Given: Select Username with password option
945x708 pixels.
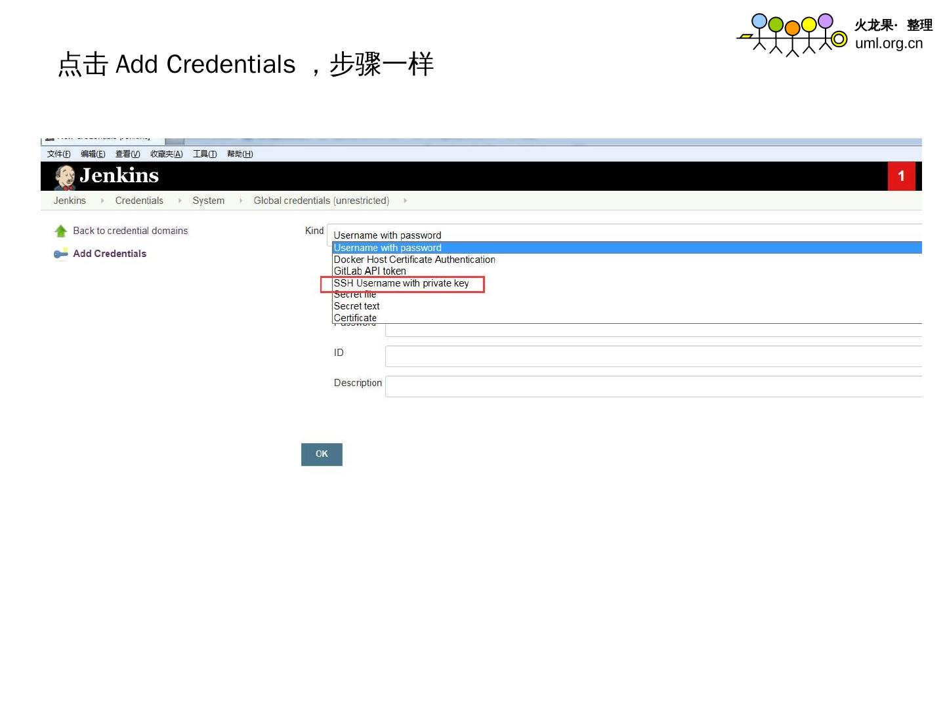Looking at the screenshot, I should coord(627,248).
